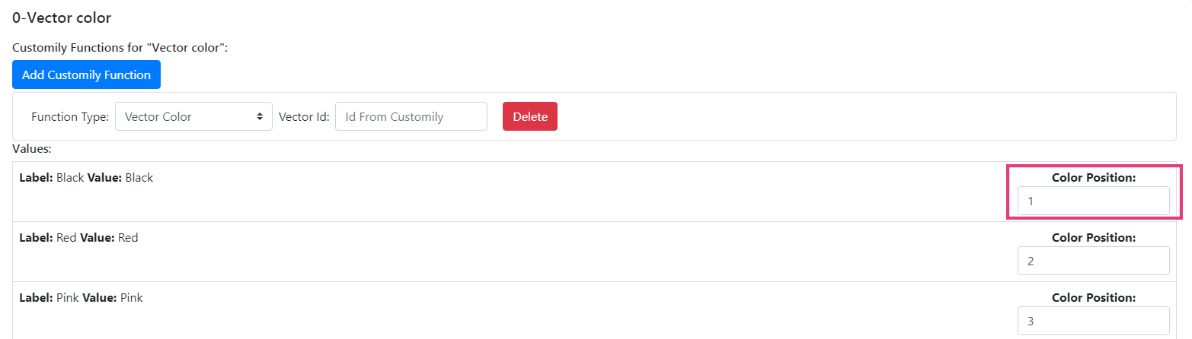Click the "Vector Id:" field label
The width and height of the screenshot is (1192, 339).
(304, 117)
